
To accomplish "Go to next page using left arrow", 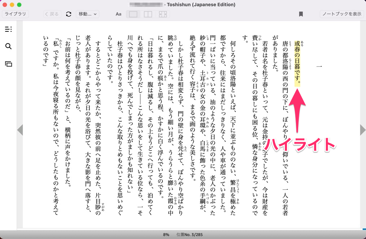I will point(20,130).
